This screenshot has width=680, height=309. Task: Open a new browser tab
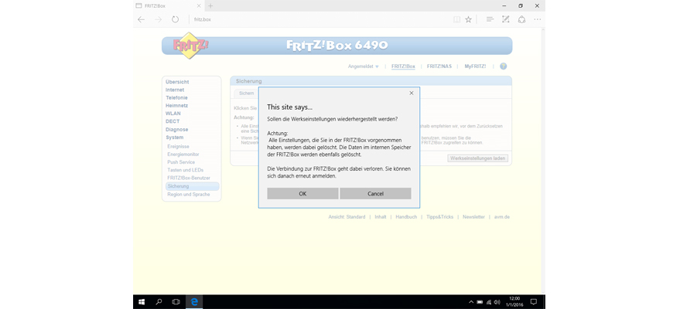(x=210, y=5)
